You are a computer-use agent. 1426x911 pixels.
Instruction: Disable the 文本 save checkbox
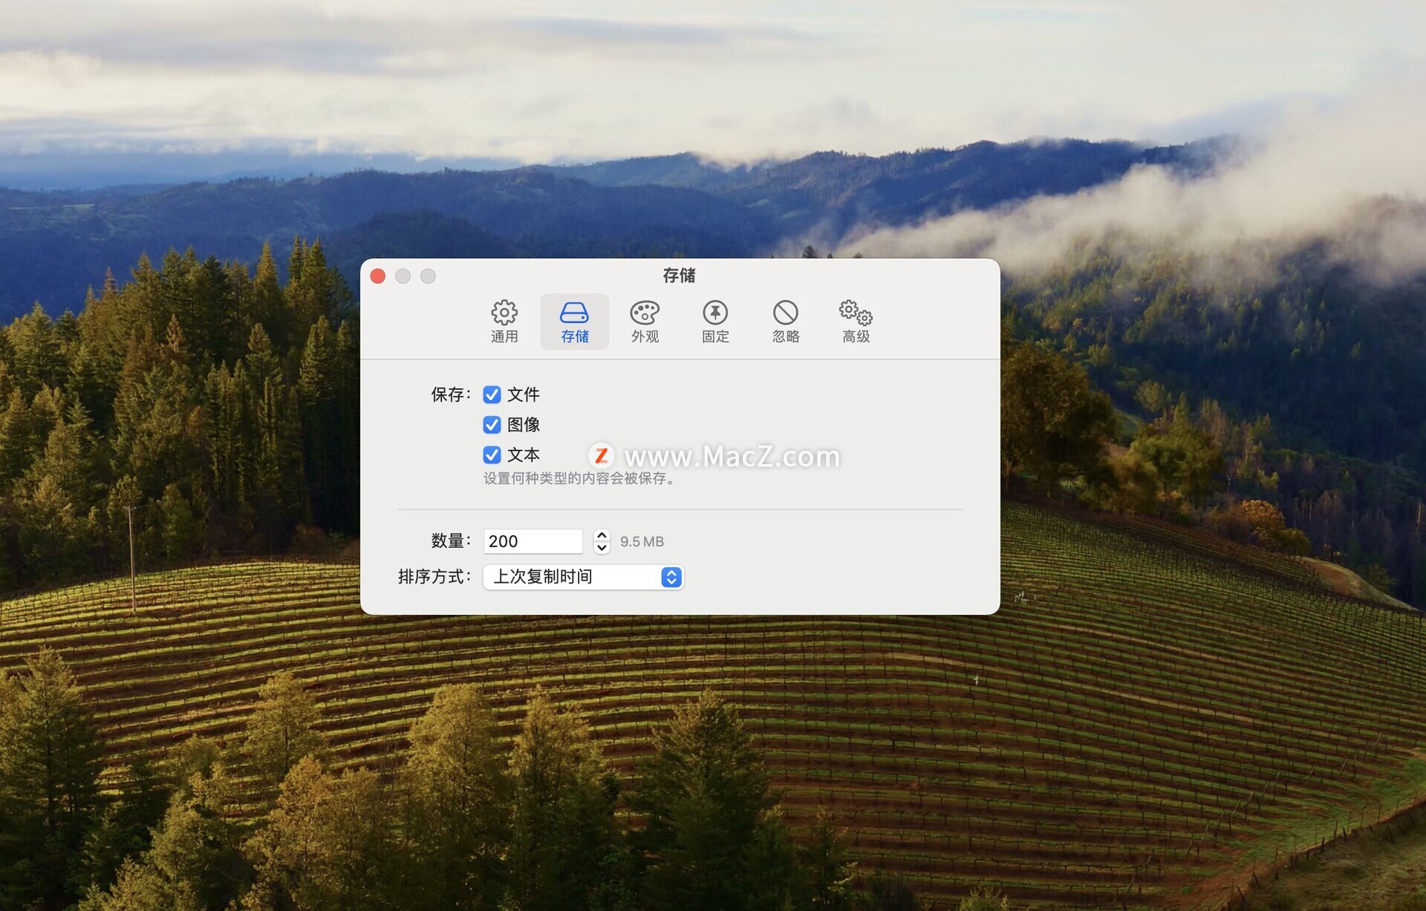[x=492, y=454]
